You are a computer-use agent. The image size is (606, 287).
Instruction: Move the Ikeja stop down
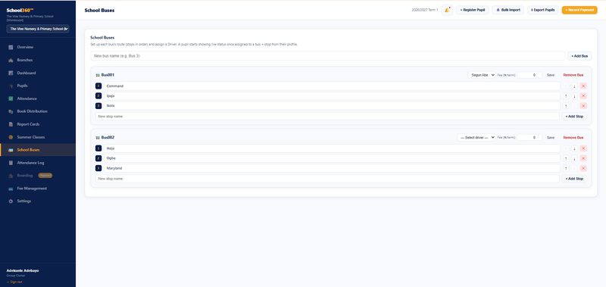(574, 148)
